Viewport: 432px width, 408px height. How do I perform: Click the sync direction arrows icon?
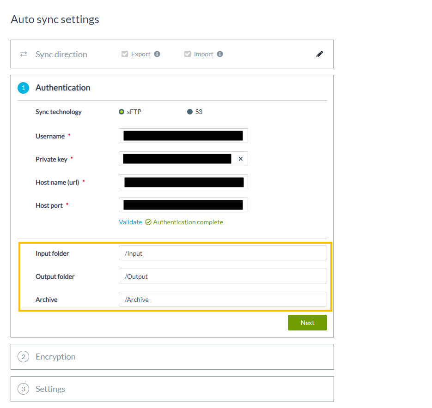coord(24,54)
